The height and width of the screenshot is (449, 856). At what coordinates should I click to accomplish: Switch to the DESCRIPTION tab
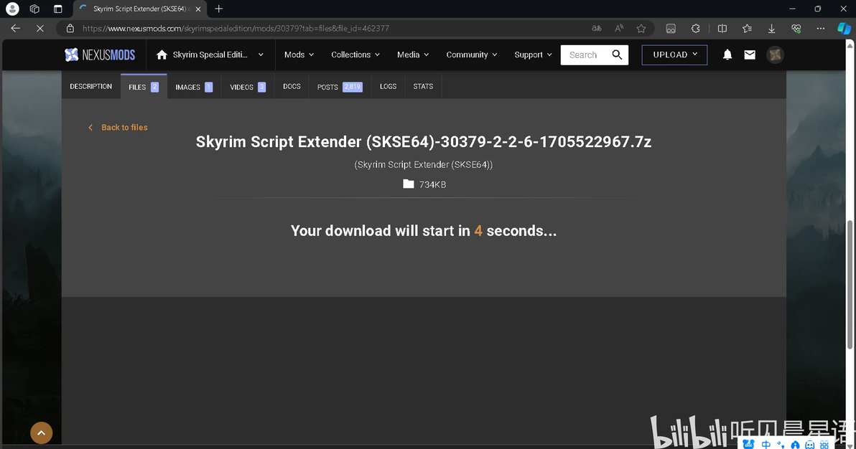tap(90, 87)
